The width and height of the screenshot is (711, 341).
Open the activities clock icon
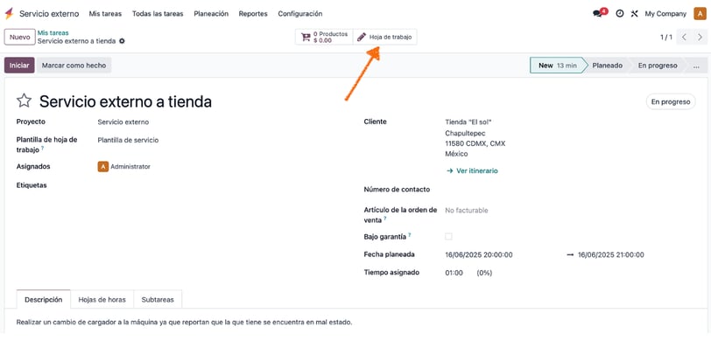pyautogui.click(x=619, y=14)
